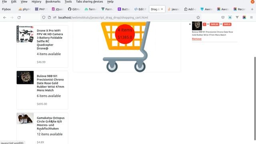Click the $46.99 drone price
256x144 pixels.
(41, 62)
